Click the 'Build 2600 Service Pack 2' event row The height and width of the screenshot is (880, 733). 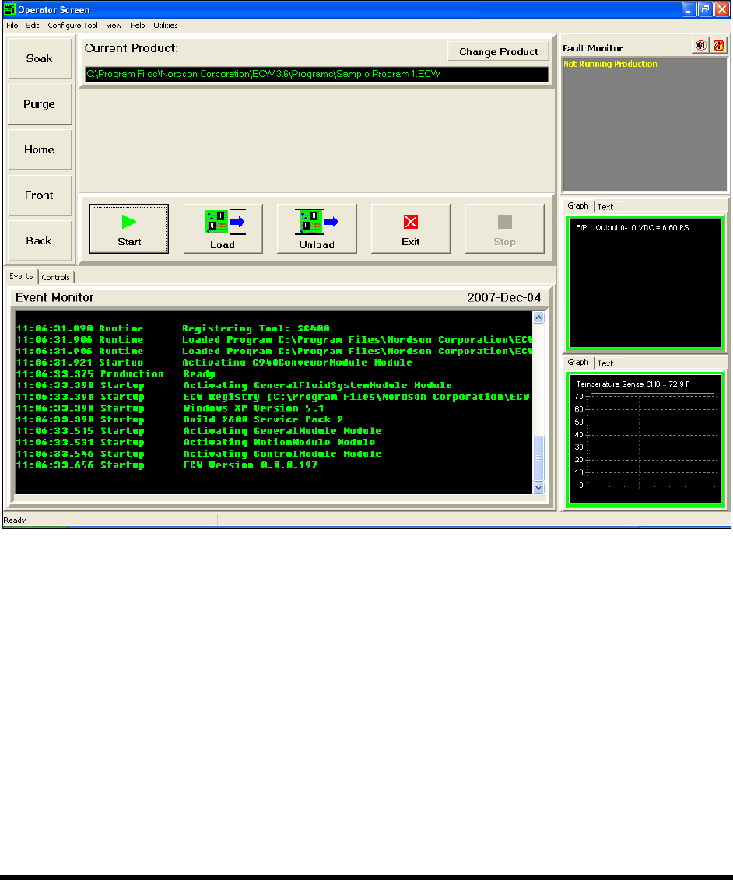[274, 419]
